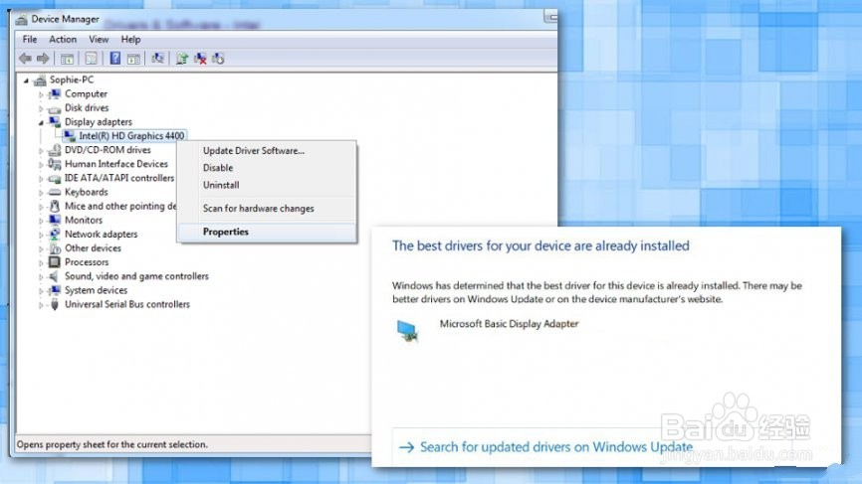Screen dimensions: 862x484
Task: Click the Universal Serial Bus controllers icon
Action: pyautogui.click(x=55, y=304)
